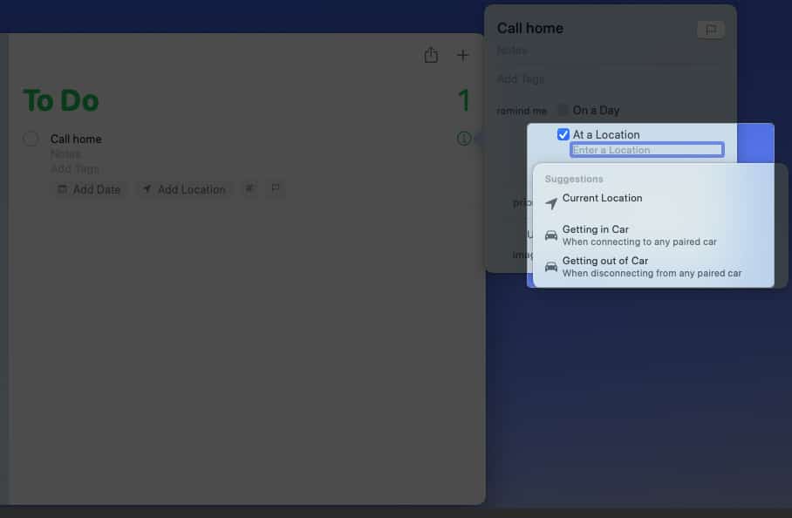Click inside the Enter a Location field
This screenshot has width=792, height=518.
coord(647,149)
